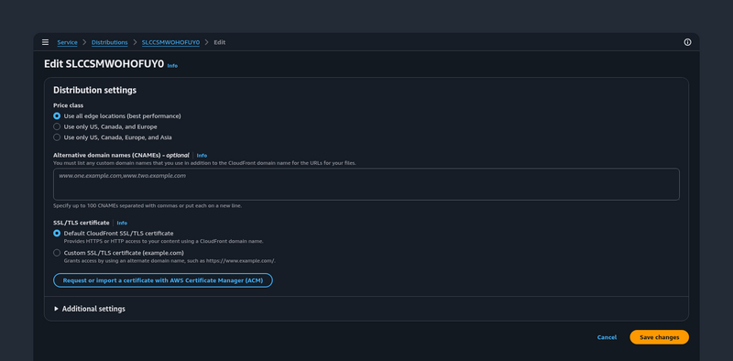
Task: Click the CNAMEs text area
Action: click(x=366, y=184)
